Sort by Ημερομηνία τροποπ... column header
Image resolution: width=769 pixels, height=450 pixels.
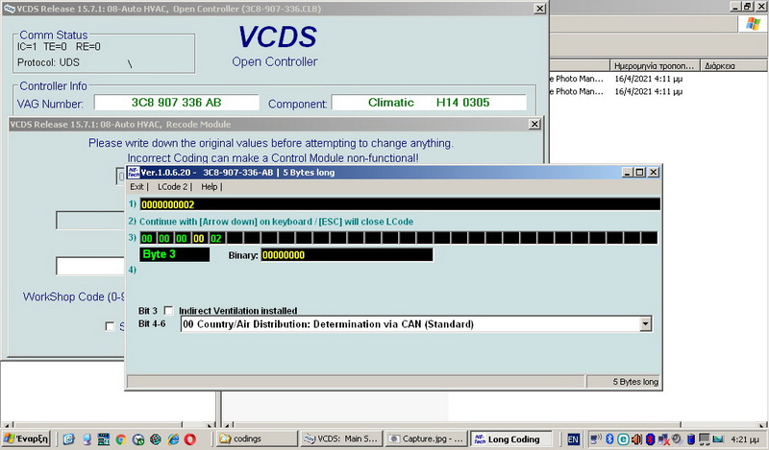click(654, 65)
